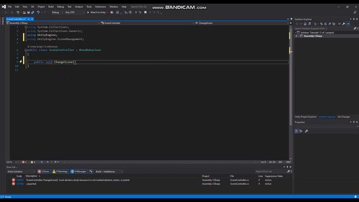
Task: Click the folder icon right of Attach to Unity
Action: tap(112, 12)
